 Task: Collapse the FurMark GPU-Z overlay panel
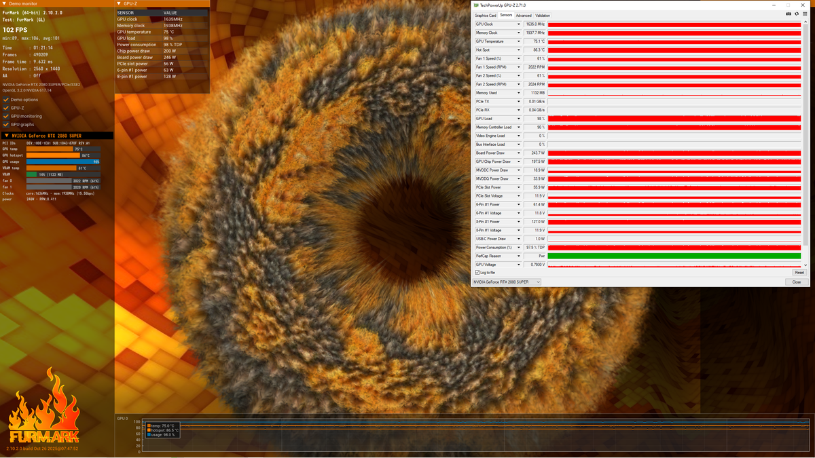coord(120,4)
